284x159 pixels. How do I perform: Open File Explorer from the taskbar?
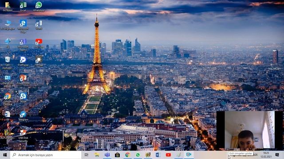pos(97,155)
